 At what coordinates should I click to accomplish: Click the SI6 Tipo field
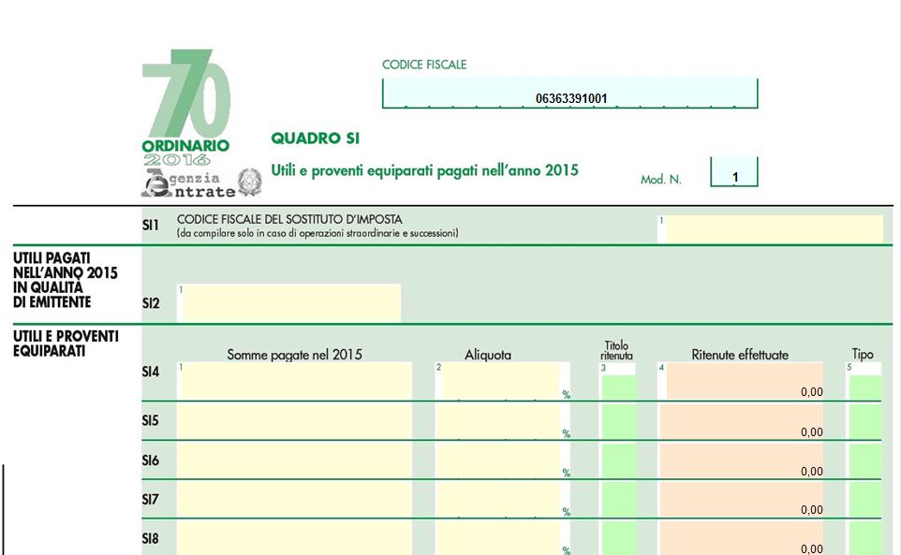(x=864, y=460)
